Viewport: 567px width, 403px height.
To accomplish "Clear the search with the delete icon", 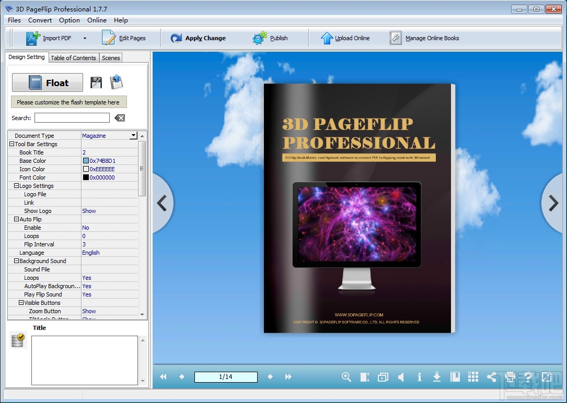I will pos(119,118).
